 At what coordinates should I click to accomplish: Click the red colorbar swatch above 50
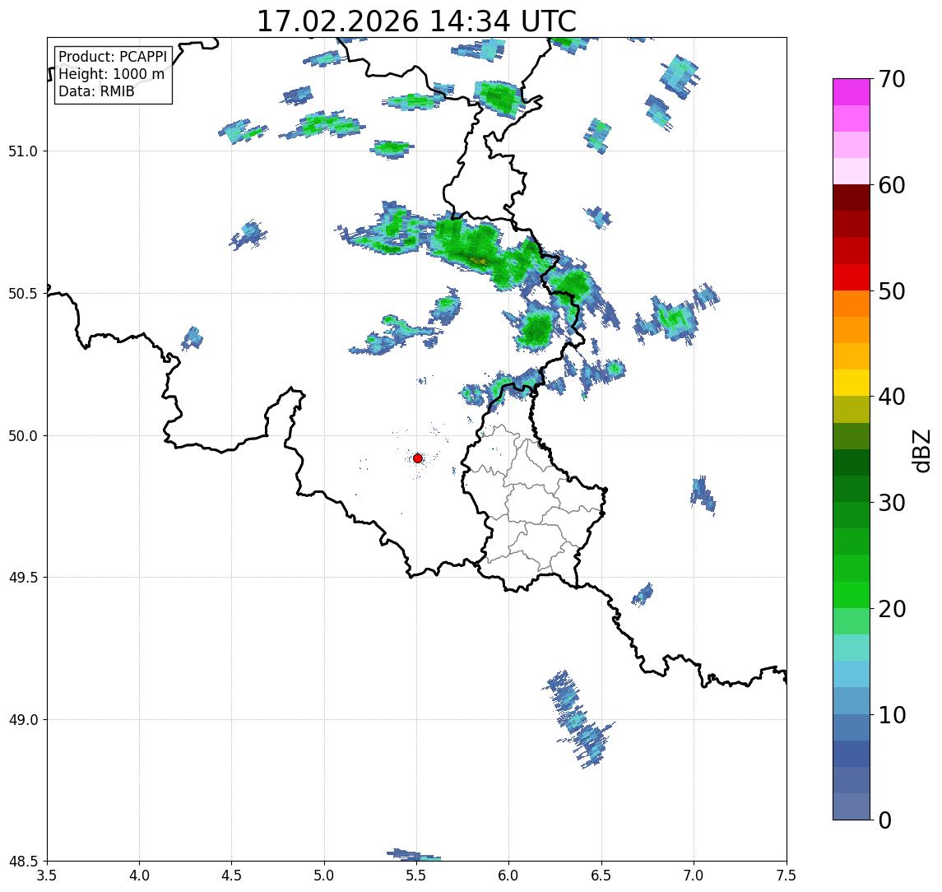tap(852, 277)
